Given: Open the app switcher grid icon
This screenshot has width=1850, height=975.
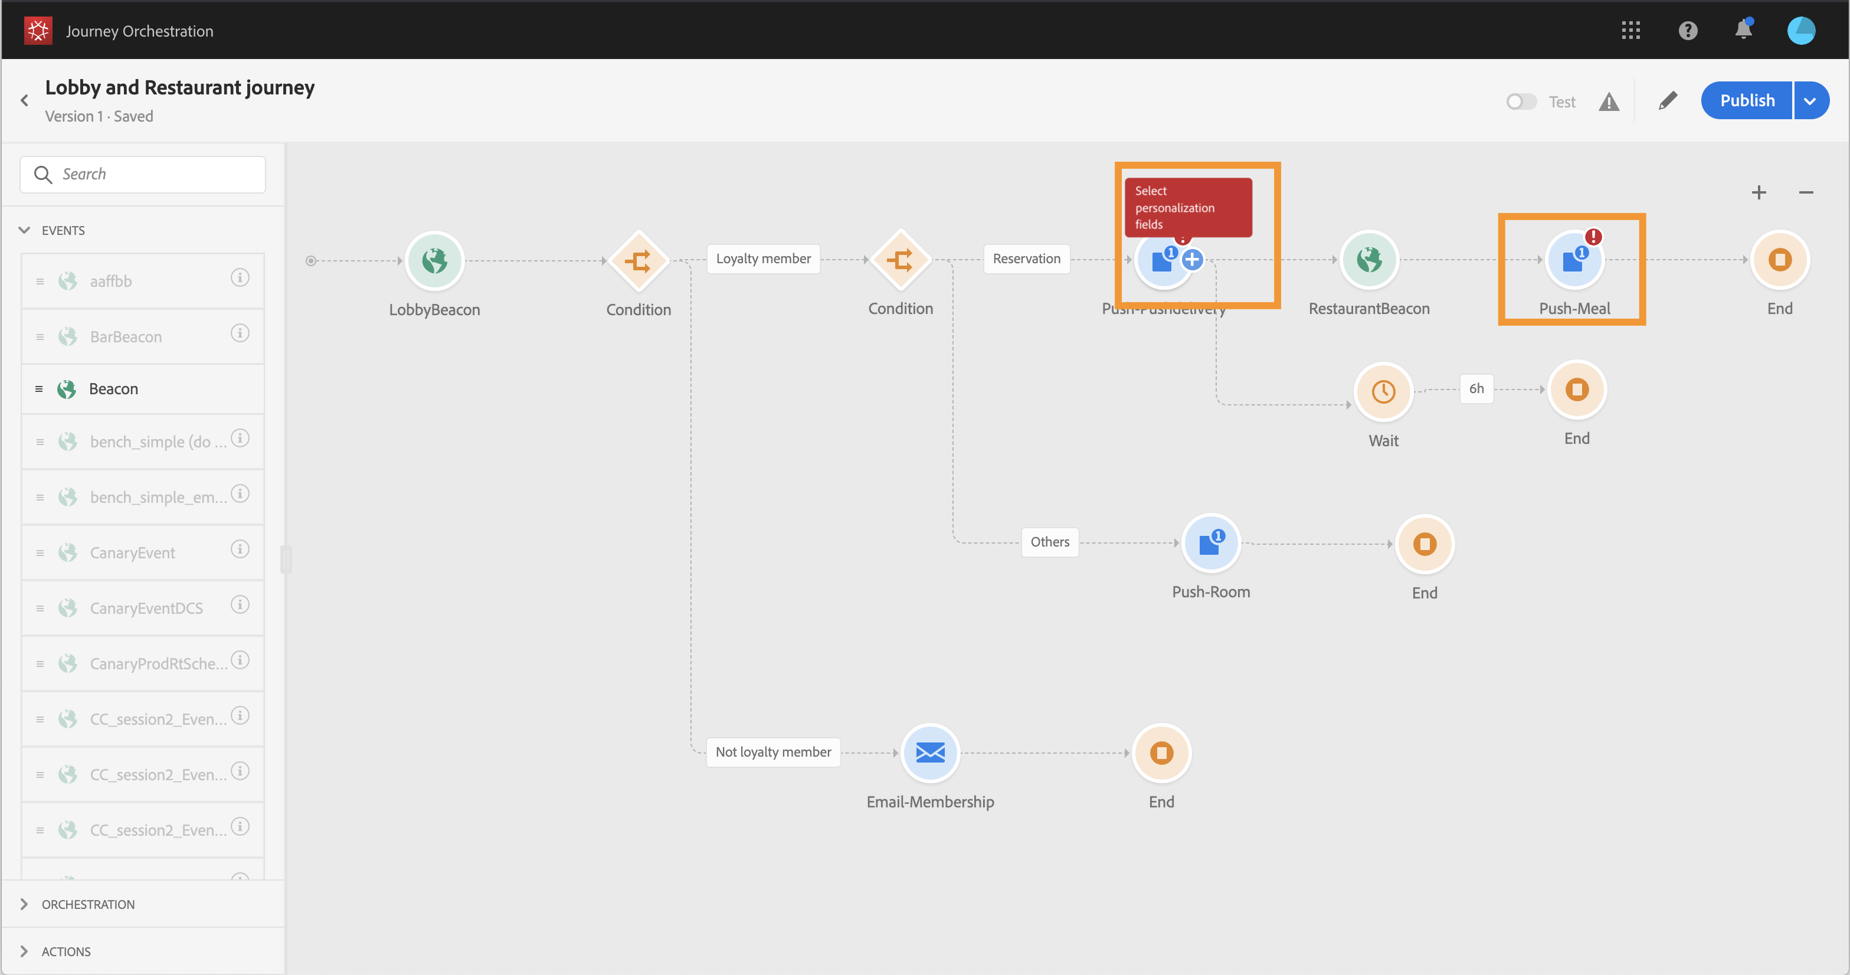Looking at the screenshot, I should pyautogui.click(x=1630, y=30).
